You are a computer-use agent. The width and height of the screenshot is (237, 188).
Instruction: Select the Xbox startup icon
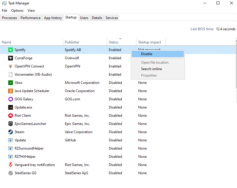pos(11,83)
